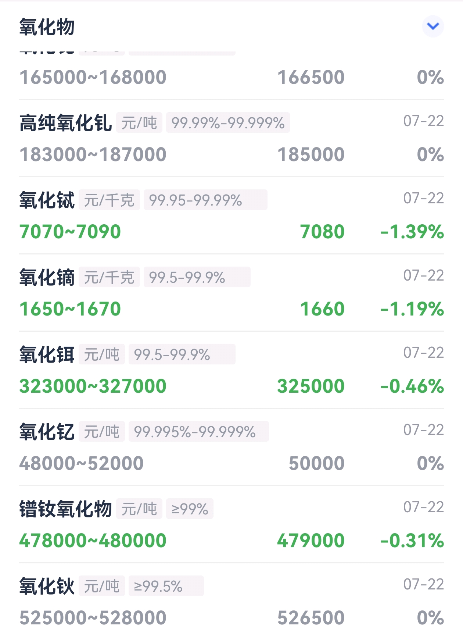The height and width of the screenshot is (638, 463).
Task: Select the 氧化铽 row name
Action: point(47,200)
